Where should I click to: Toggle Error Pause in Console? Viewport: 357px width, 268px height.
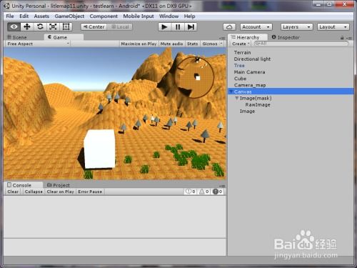90,192
